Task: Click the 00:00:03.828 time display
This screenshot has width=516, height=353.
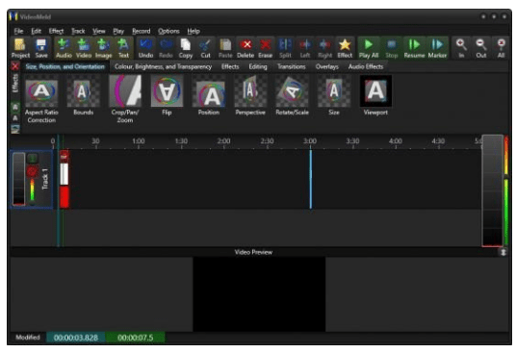Action: 76,338
